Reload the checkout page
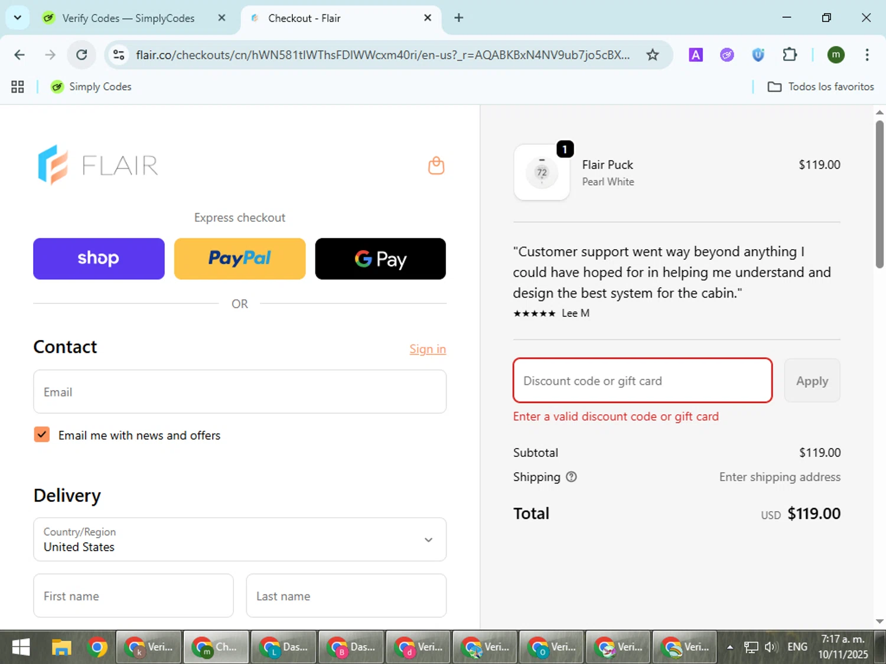The width and height of the screenshot is (886, 664). [x=82, y=55]
